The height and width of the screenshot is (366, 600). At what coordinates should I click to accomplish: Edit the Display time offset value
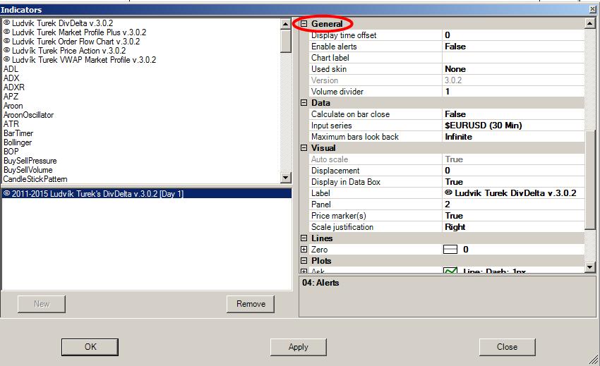pyautogui.click(x=513, y=35)
